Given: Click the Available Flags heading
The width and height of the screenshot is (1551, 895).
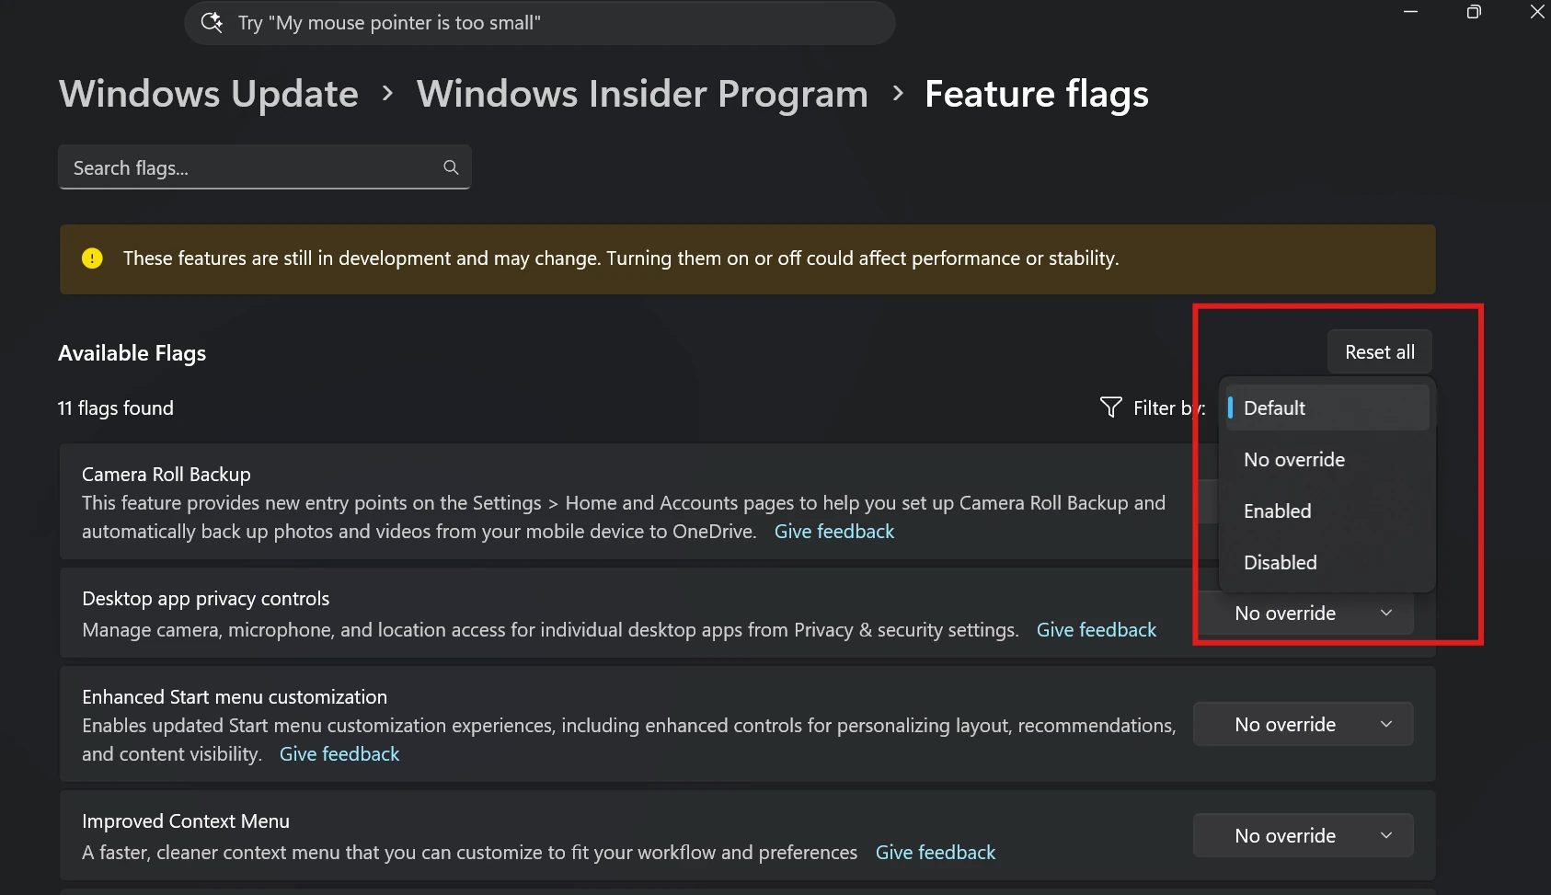Looking at the screenshot, I should (132, 353).
